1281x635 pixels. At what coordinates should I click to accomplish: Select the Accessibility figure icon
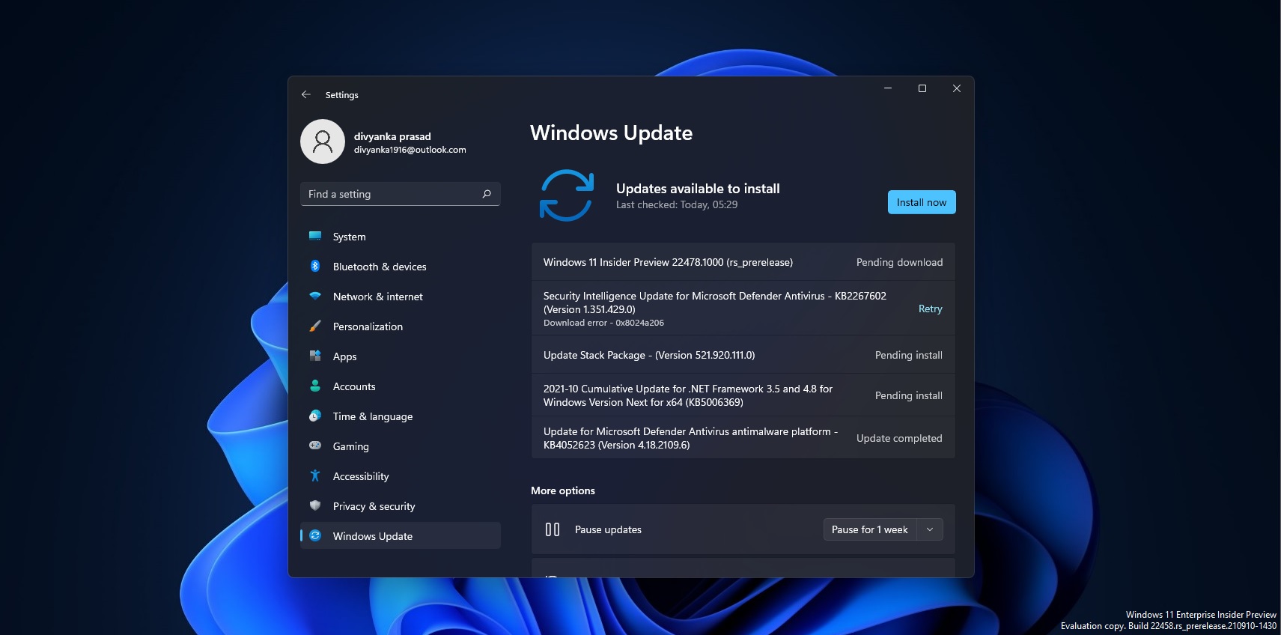[x=315, y=476]
